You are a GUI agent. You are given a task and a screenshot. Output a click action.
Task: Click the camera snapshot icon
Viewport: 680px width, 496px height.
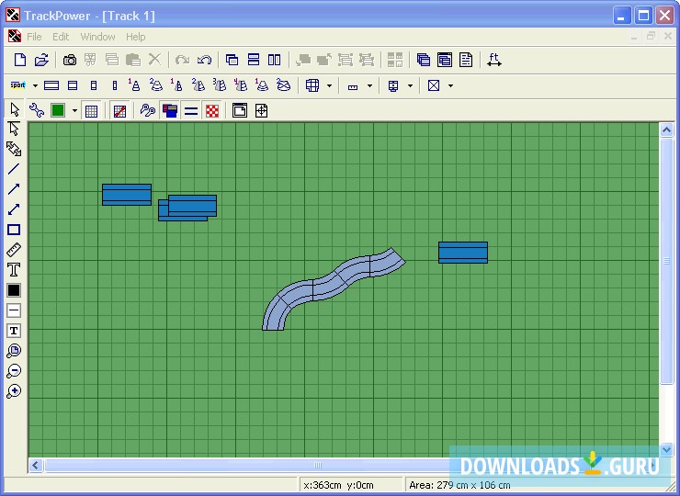click(70, 60)
